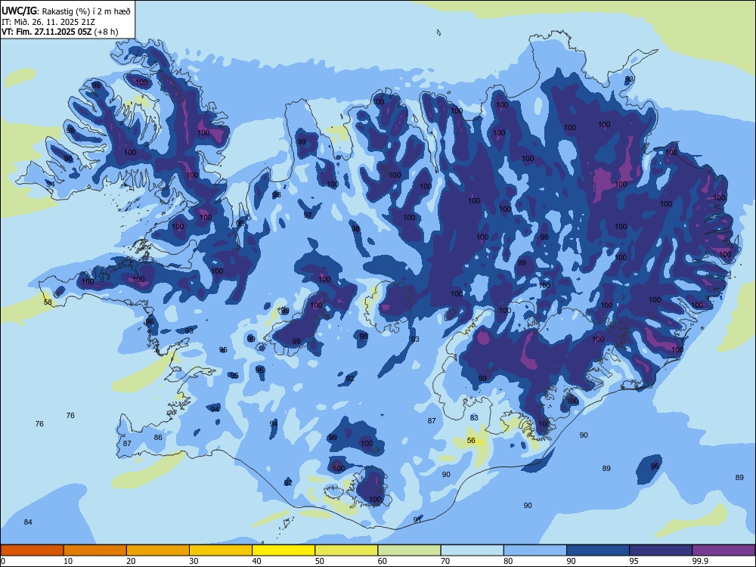This screenshot has height=567, width=756.
Task: Pick the light orange 20–30 legend swatch
Action: (158, 550)
